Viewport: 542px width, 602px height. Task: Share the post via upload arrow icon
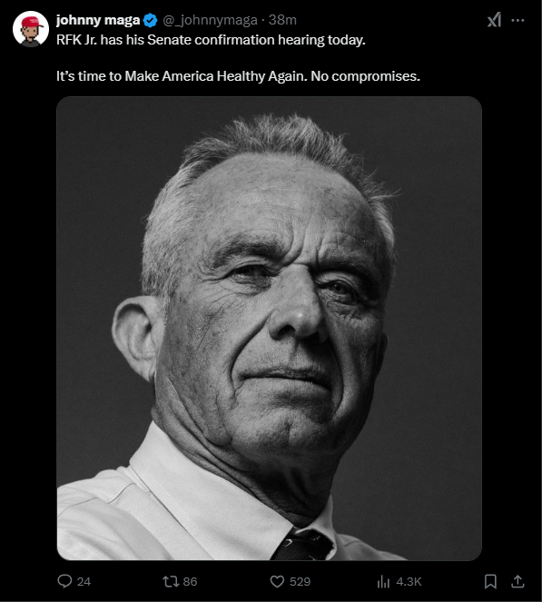click(x=517, y=581)
